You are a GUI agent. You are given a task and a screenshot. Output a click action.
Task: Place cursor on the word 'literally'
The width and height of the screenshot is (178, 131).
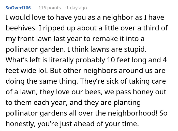pyautogui.click(x=61, y=60)
